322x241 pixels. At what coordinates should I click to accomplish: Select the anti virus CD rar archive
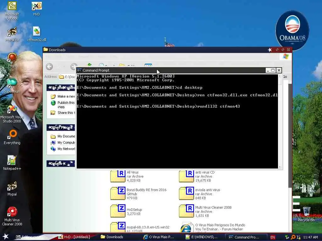pyautogui.click(x=197, y=176)
